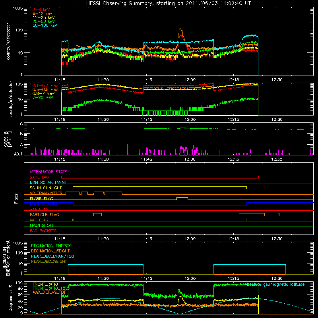Select the 50-100 keV legend label
This screenshot has width=318, height=318.
[x=45, y=25]
